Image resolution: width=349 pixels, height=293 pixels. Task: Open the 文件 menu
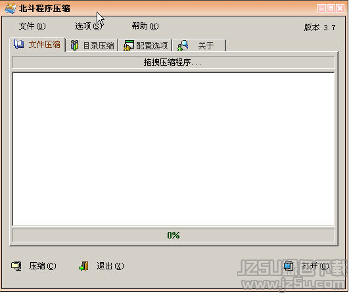[x=32, y=26]
